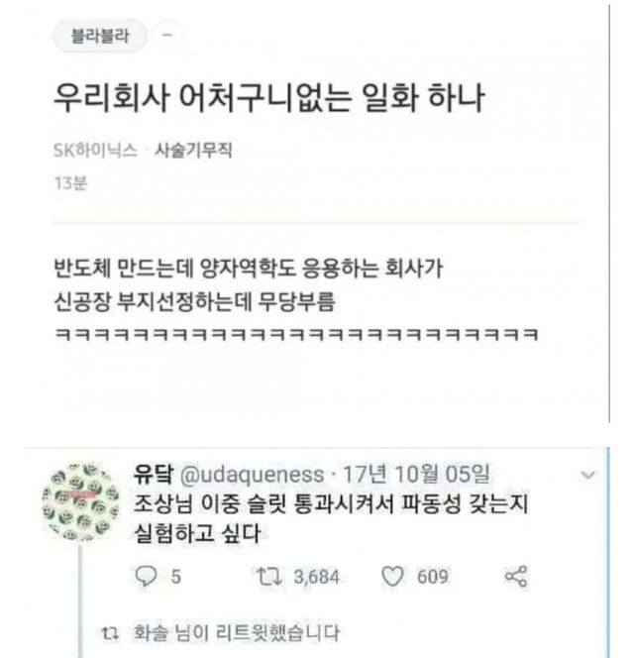This screenshot has width=634, height=658.
Task: Click the dash button beside 블라블라
Action: 167,36
